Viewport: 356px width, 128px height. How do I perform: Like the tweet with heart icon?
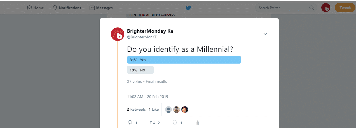pos(175,122)
